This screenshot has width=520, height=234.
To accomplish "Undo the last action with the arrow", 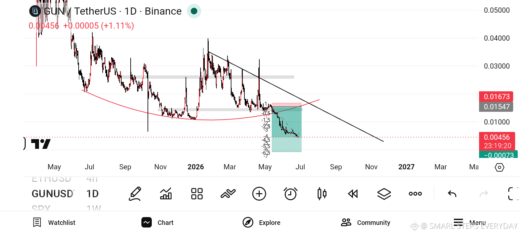I will 452,194.
